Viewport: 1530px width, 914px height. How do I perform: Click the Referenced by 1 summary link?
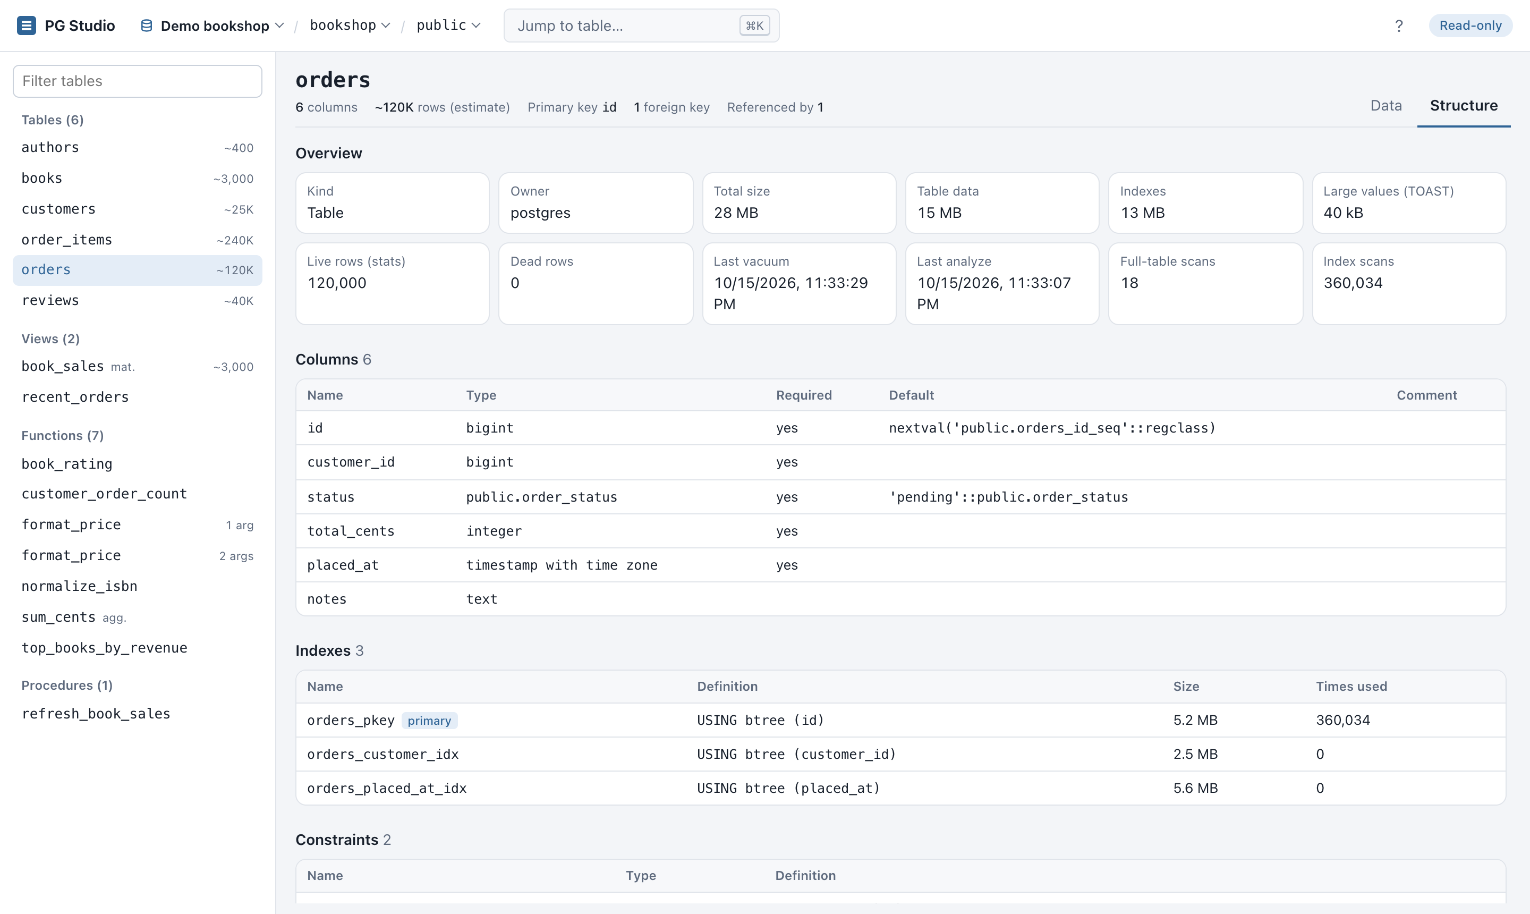pyautogui.click(x=775, y=107)
